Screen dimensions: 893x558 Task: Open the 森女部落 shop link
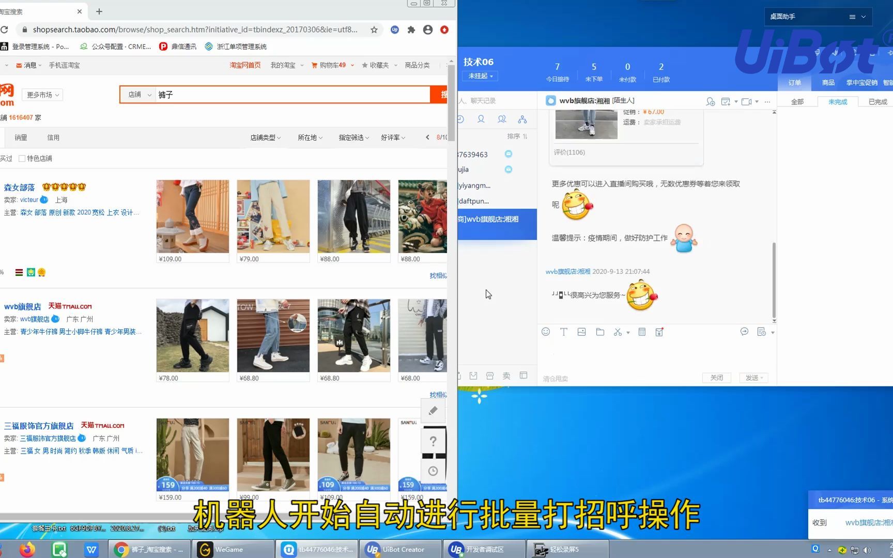[x=19, y=187]
